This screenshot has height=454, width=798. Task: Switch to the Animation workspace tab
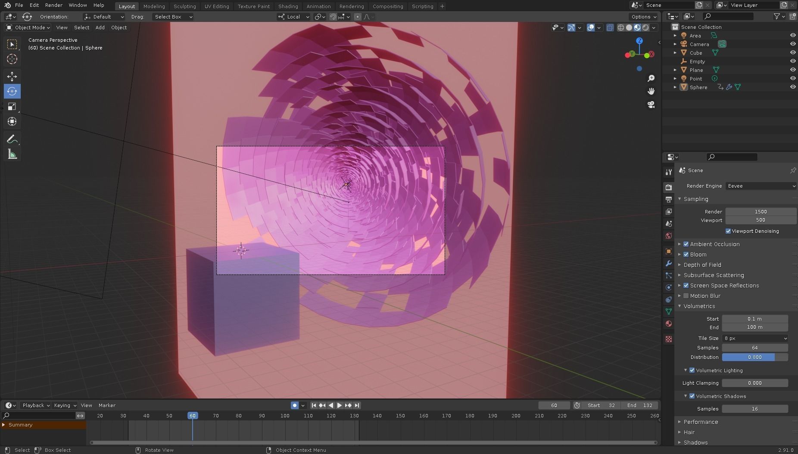[318, 6]
